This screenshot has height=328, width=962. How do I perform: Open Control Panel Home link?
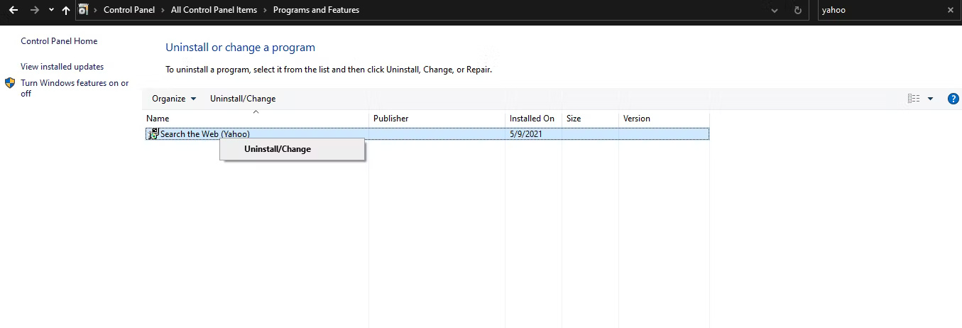pos(59,41)
